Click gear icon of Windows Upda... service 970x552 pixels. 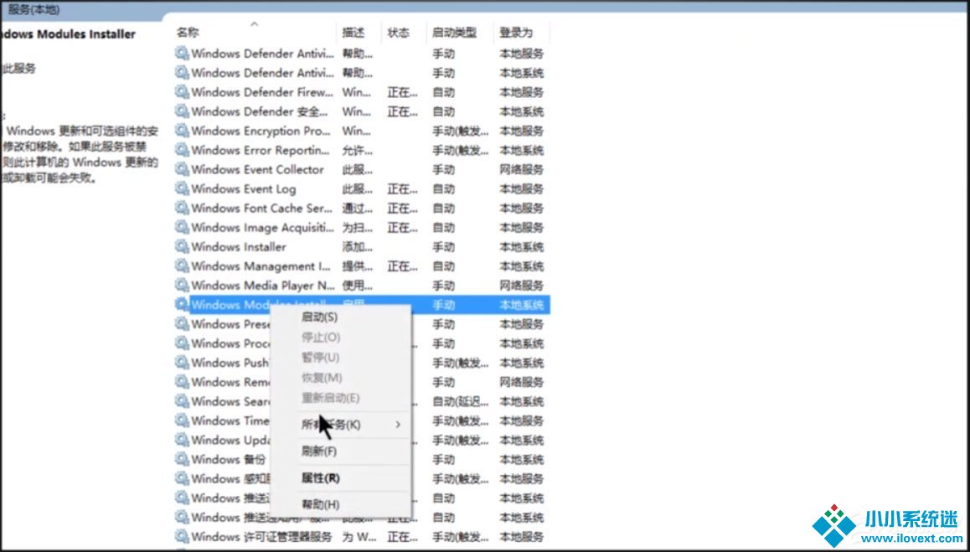pos(182,440)
